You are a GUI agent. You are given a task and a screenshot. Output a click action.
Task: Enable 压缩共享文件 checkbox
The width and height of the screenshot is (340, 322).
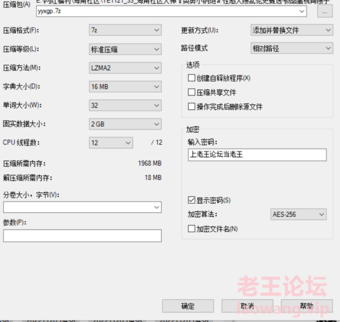192,92
